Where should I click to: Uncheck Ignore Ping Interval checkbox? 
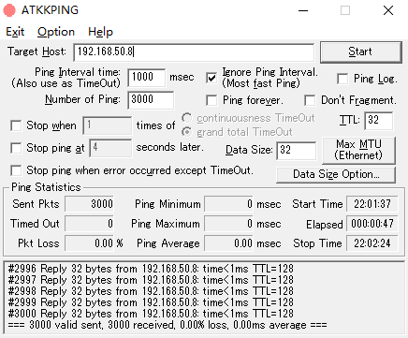point(211,78)
